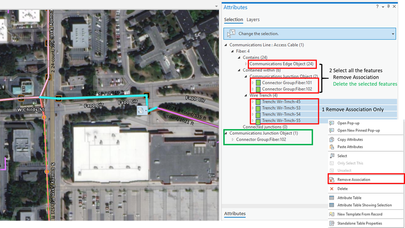The image size is (405, 228).
Task: Choose Open Pop-up menu entry
Action: point(366,123)
